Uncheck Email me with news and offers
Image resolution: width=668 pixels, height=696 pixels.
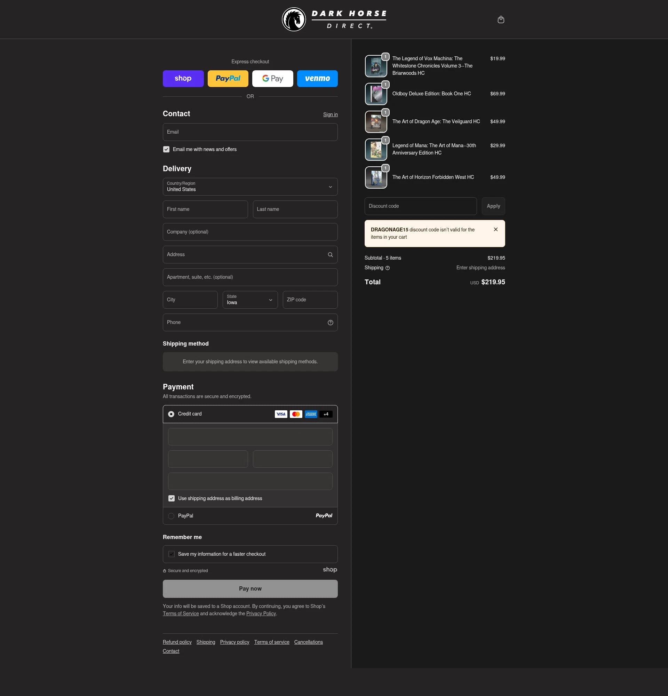pos(166,149)
